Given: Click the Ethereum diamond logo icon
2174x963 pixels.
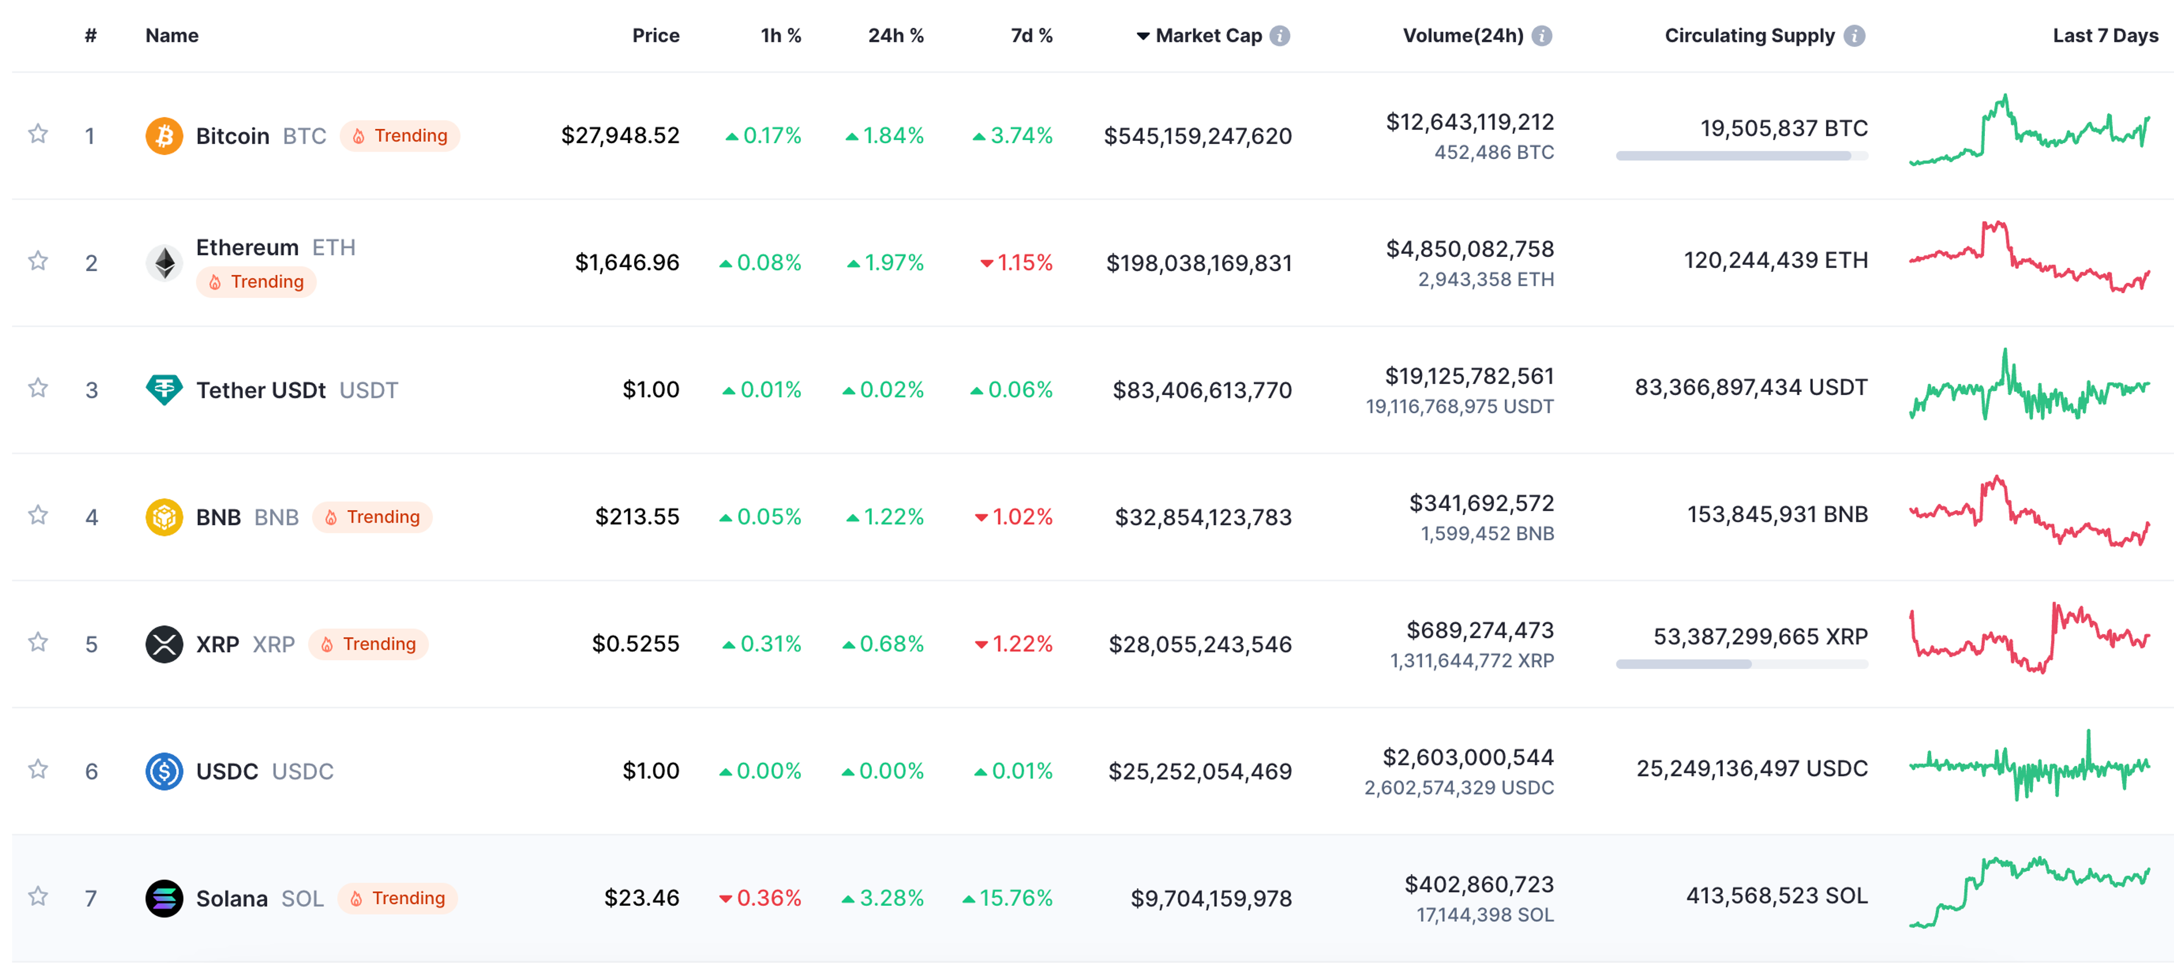Looking at the screenshot, I should click(165, 263).
